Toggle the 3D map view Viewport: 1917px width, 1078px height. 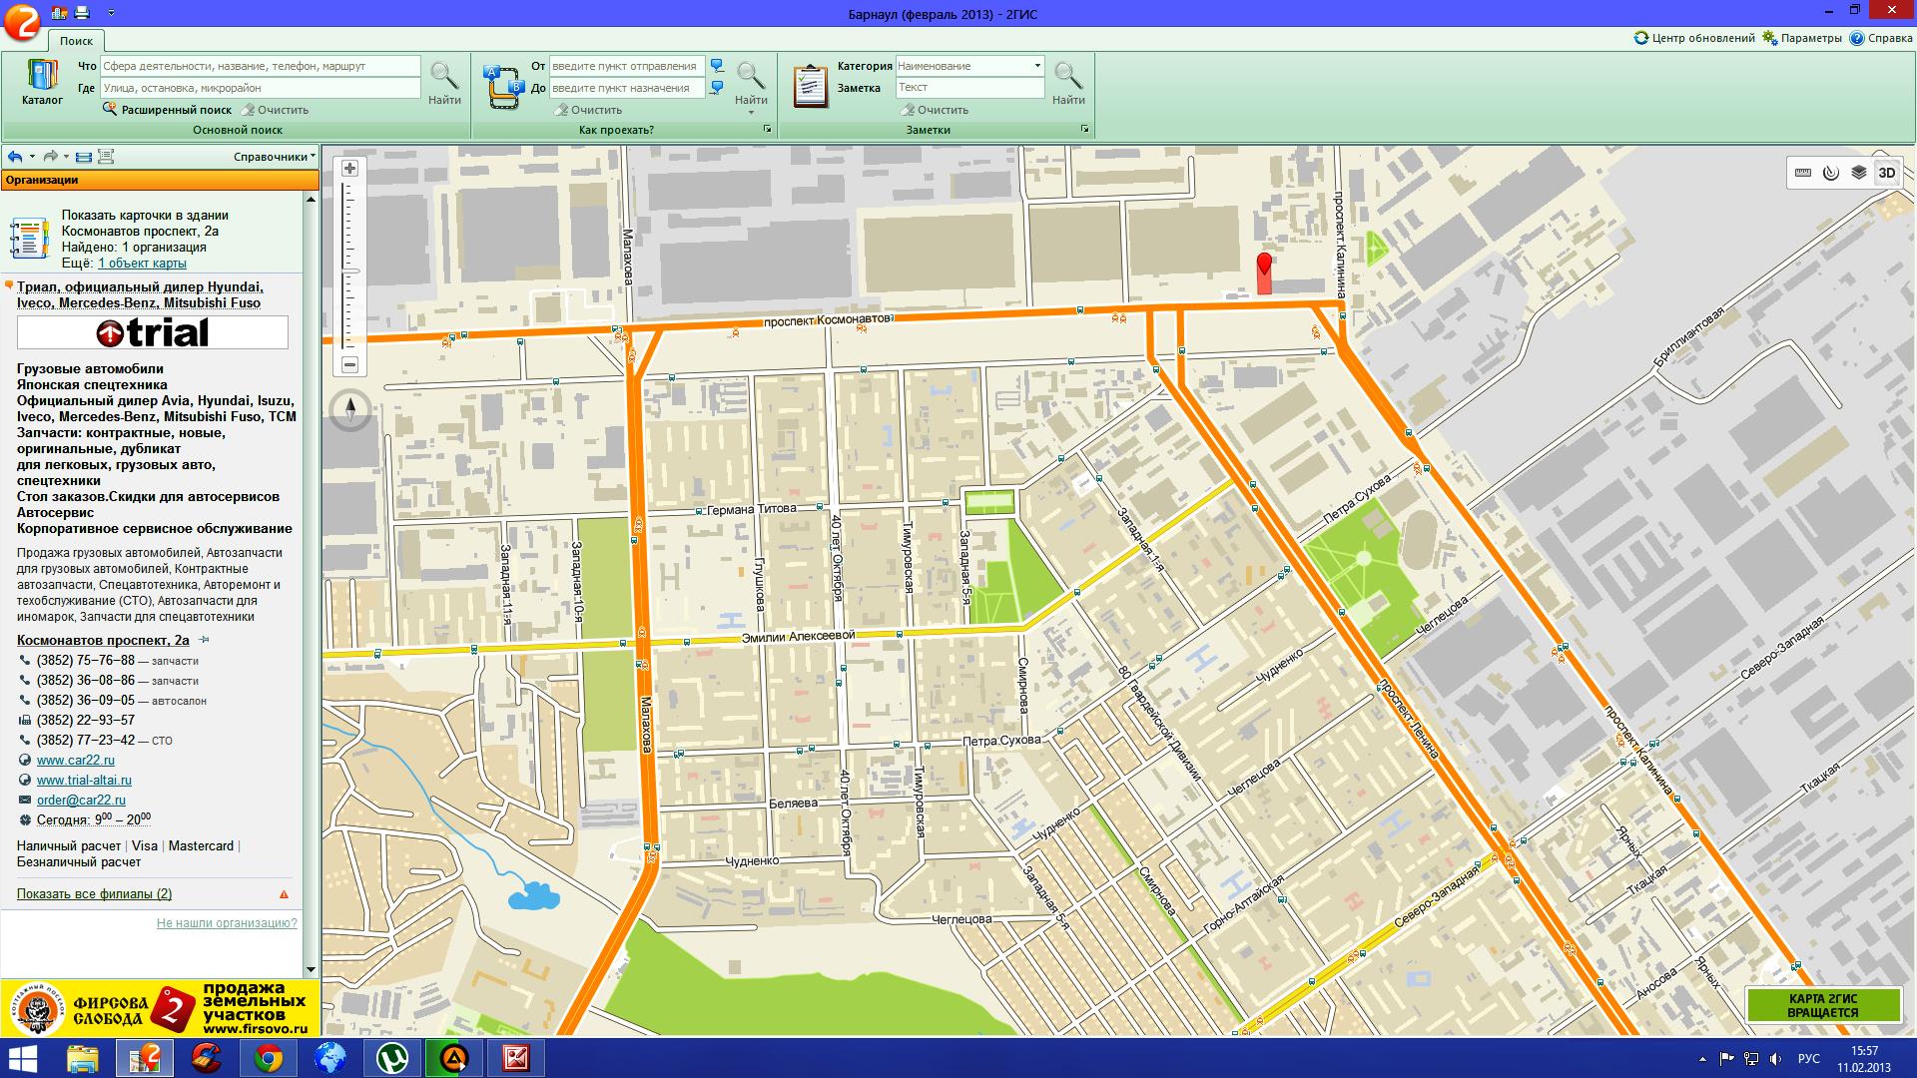coord(1886,173)
